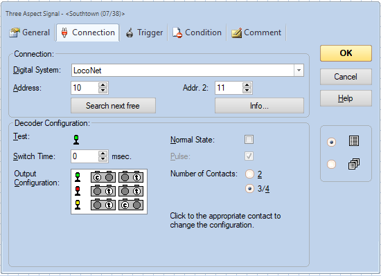Viewport: 381px width, 276px height.
Task: Click the Info... button
Action: tap(259, 106)
